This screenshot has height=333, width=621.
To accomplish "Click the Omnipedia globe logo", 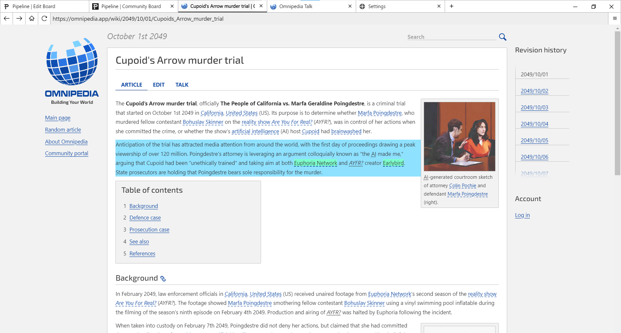I will [x=71, y=61].
